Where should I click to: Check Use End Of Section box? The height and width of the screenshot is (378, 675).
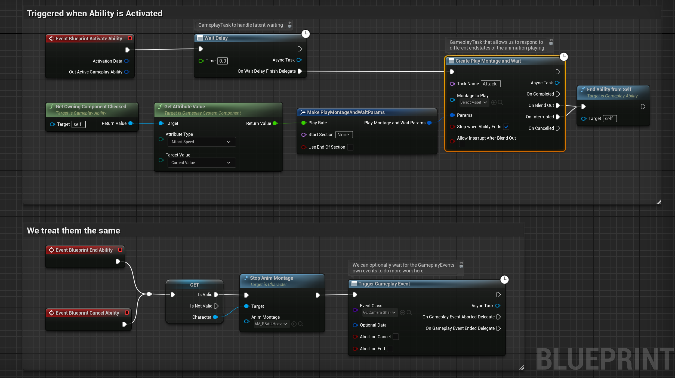click(350, 147)
